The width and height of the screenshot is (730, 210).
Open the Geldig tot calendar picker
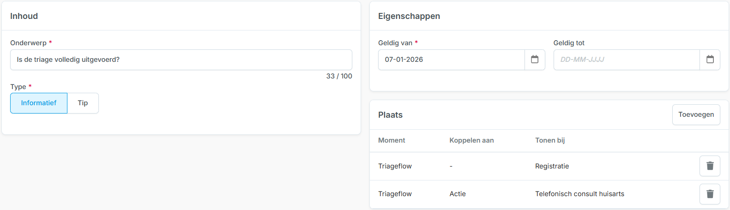(x=710, y=60)
